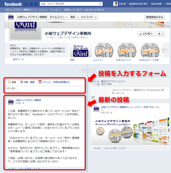Expand the ハイライト dropdown in the header
The width and height of the screenshot is (171, 173).
[x=89, y=17]
